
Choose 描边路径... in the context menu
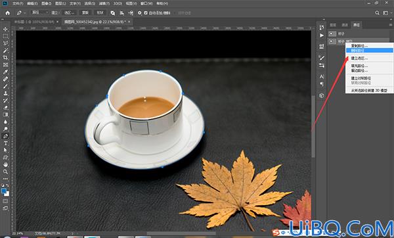(x=369, y=70)
